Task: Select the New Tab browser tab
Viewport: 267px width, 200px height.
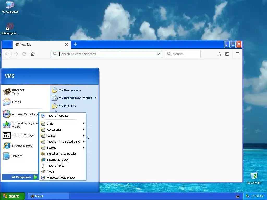Action: click(x=42, y=45)
